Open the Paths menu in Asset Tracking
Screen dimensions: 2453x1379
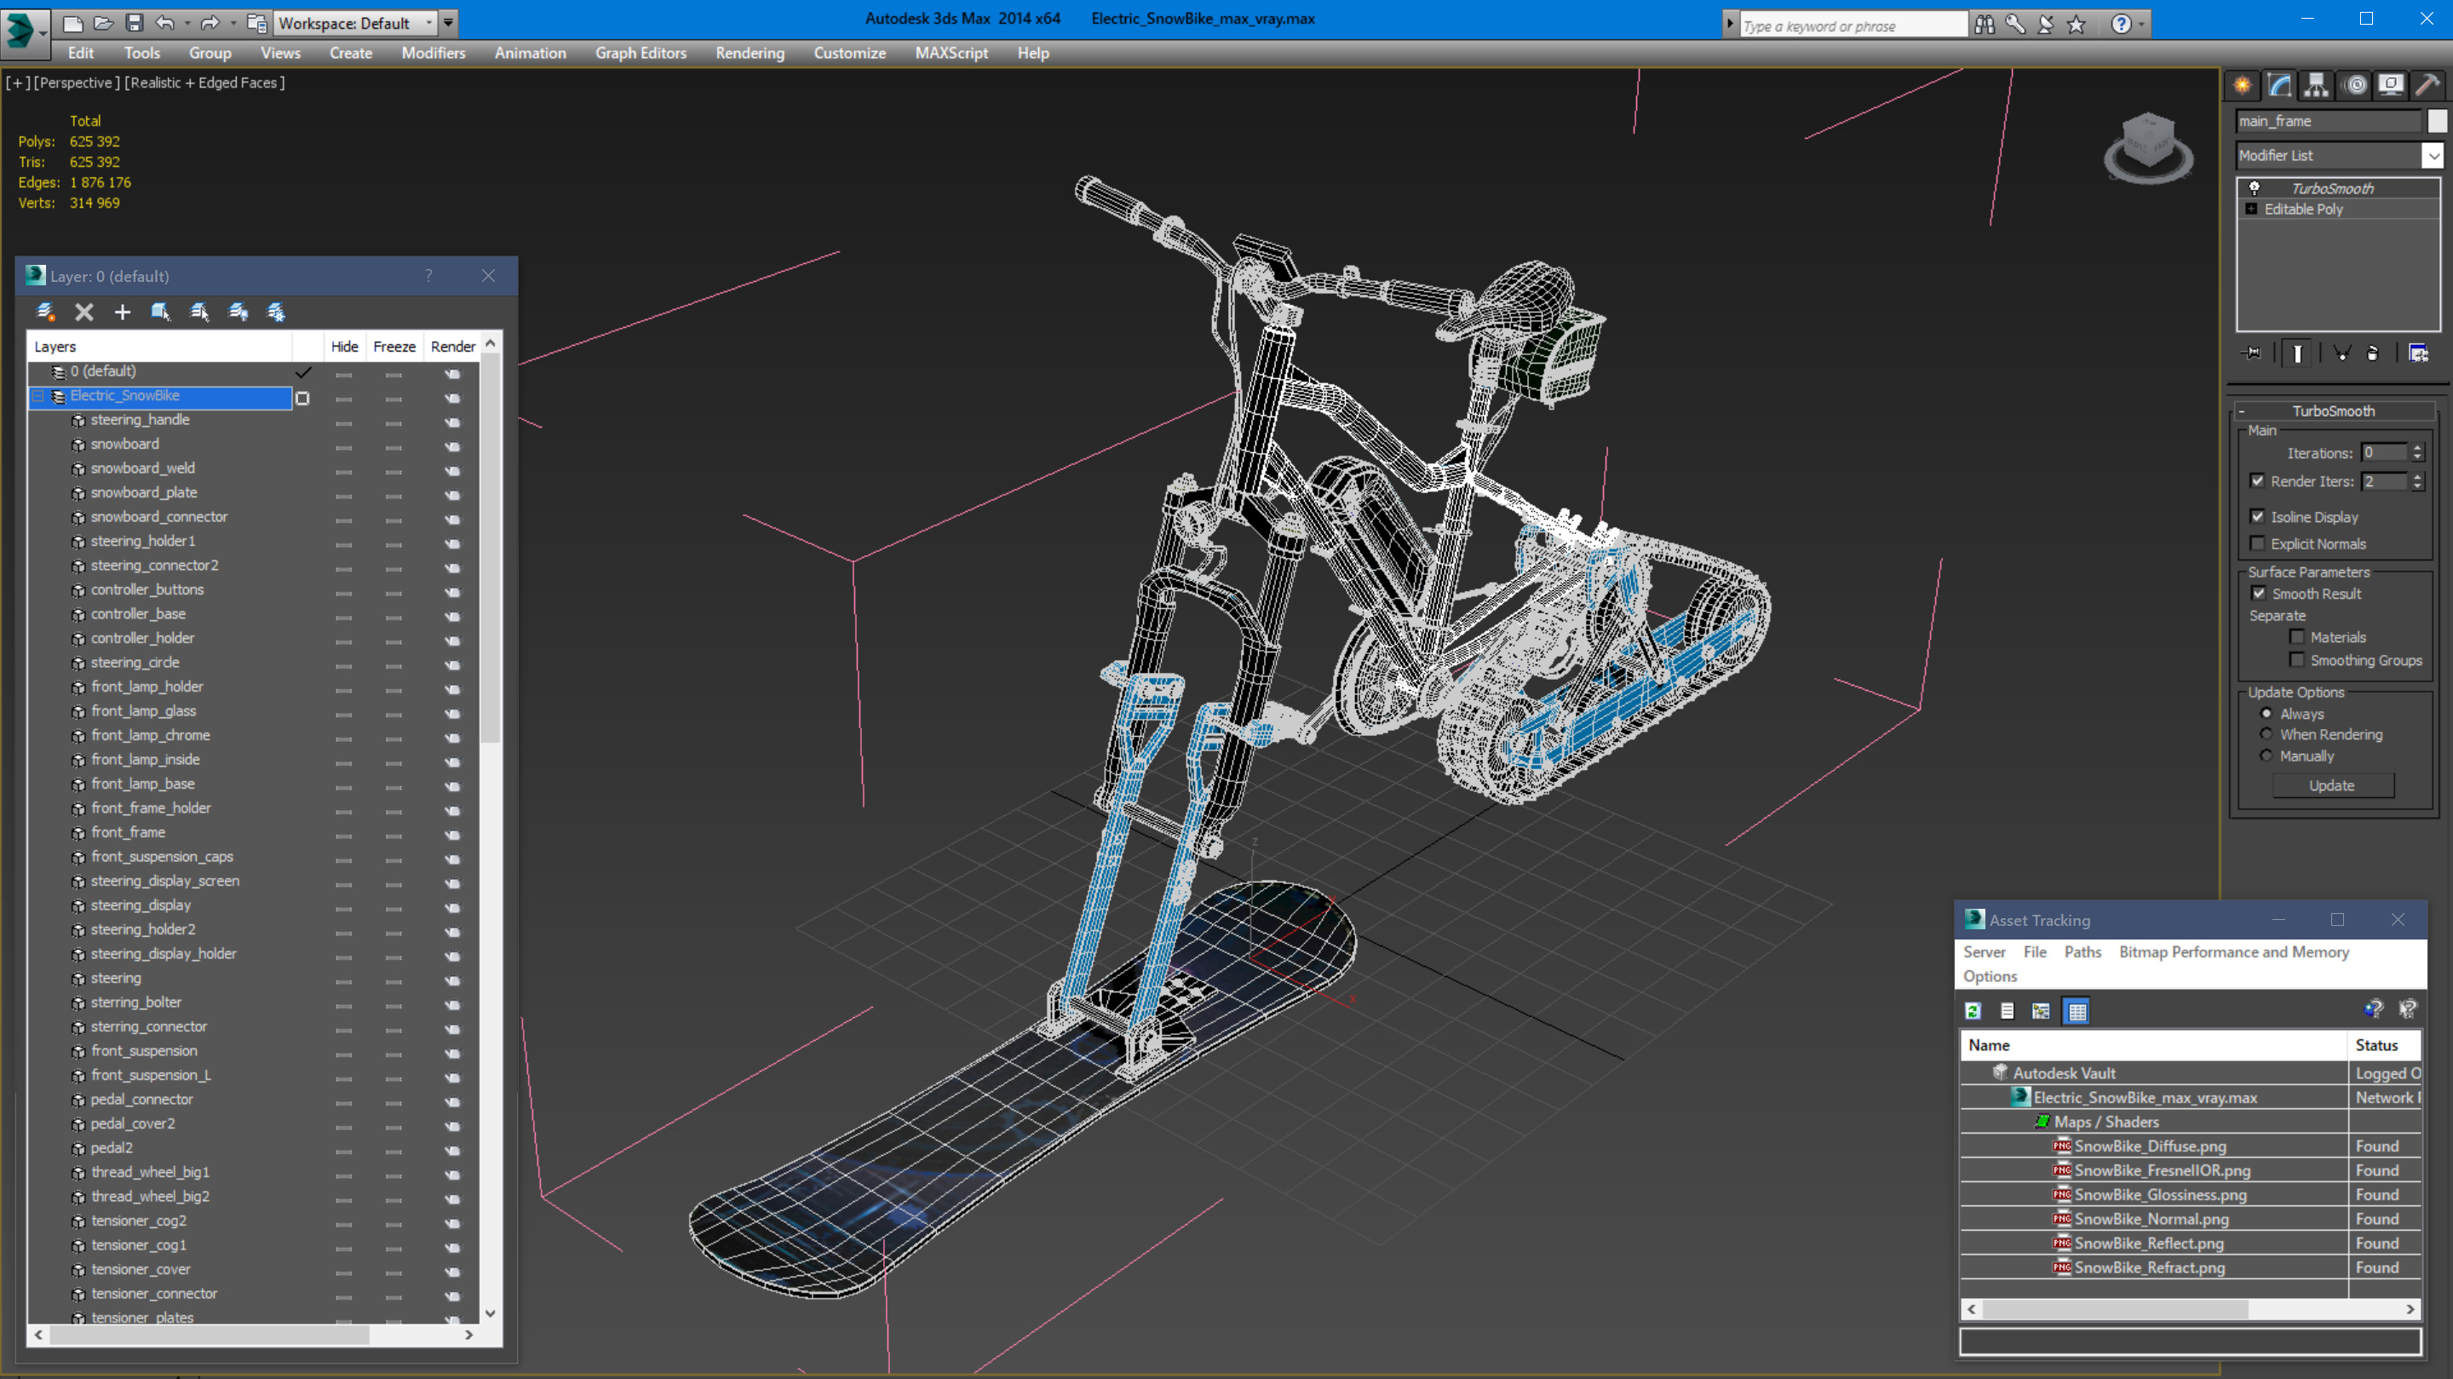pyautogui.click(x=2082, y=951)
